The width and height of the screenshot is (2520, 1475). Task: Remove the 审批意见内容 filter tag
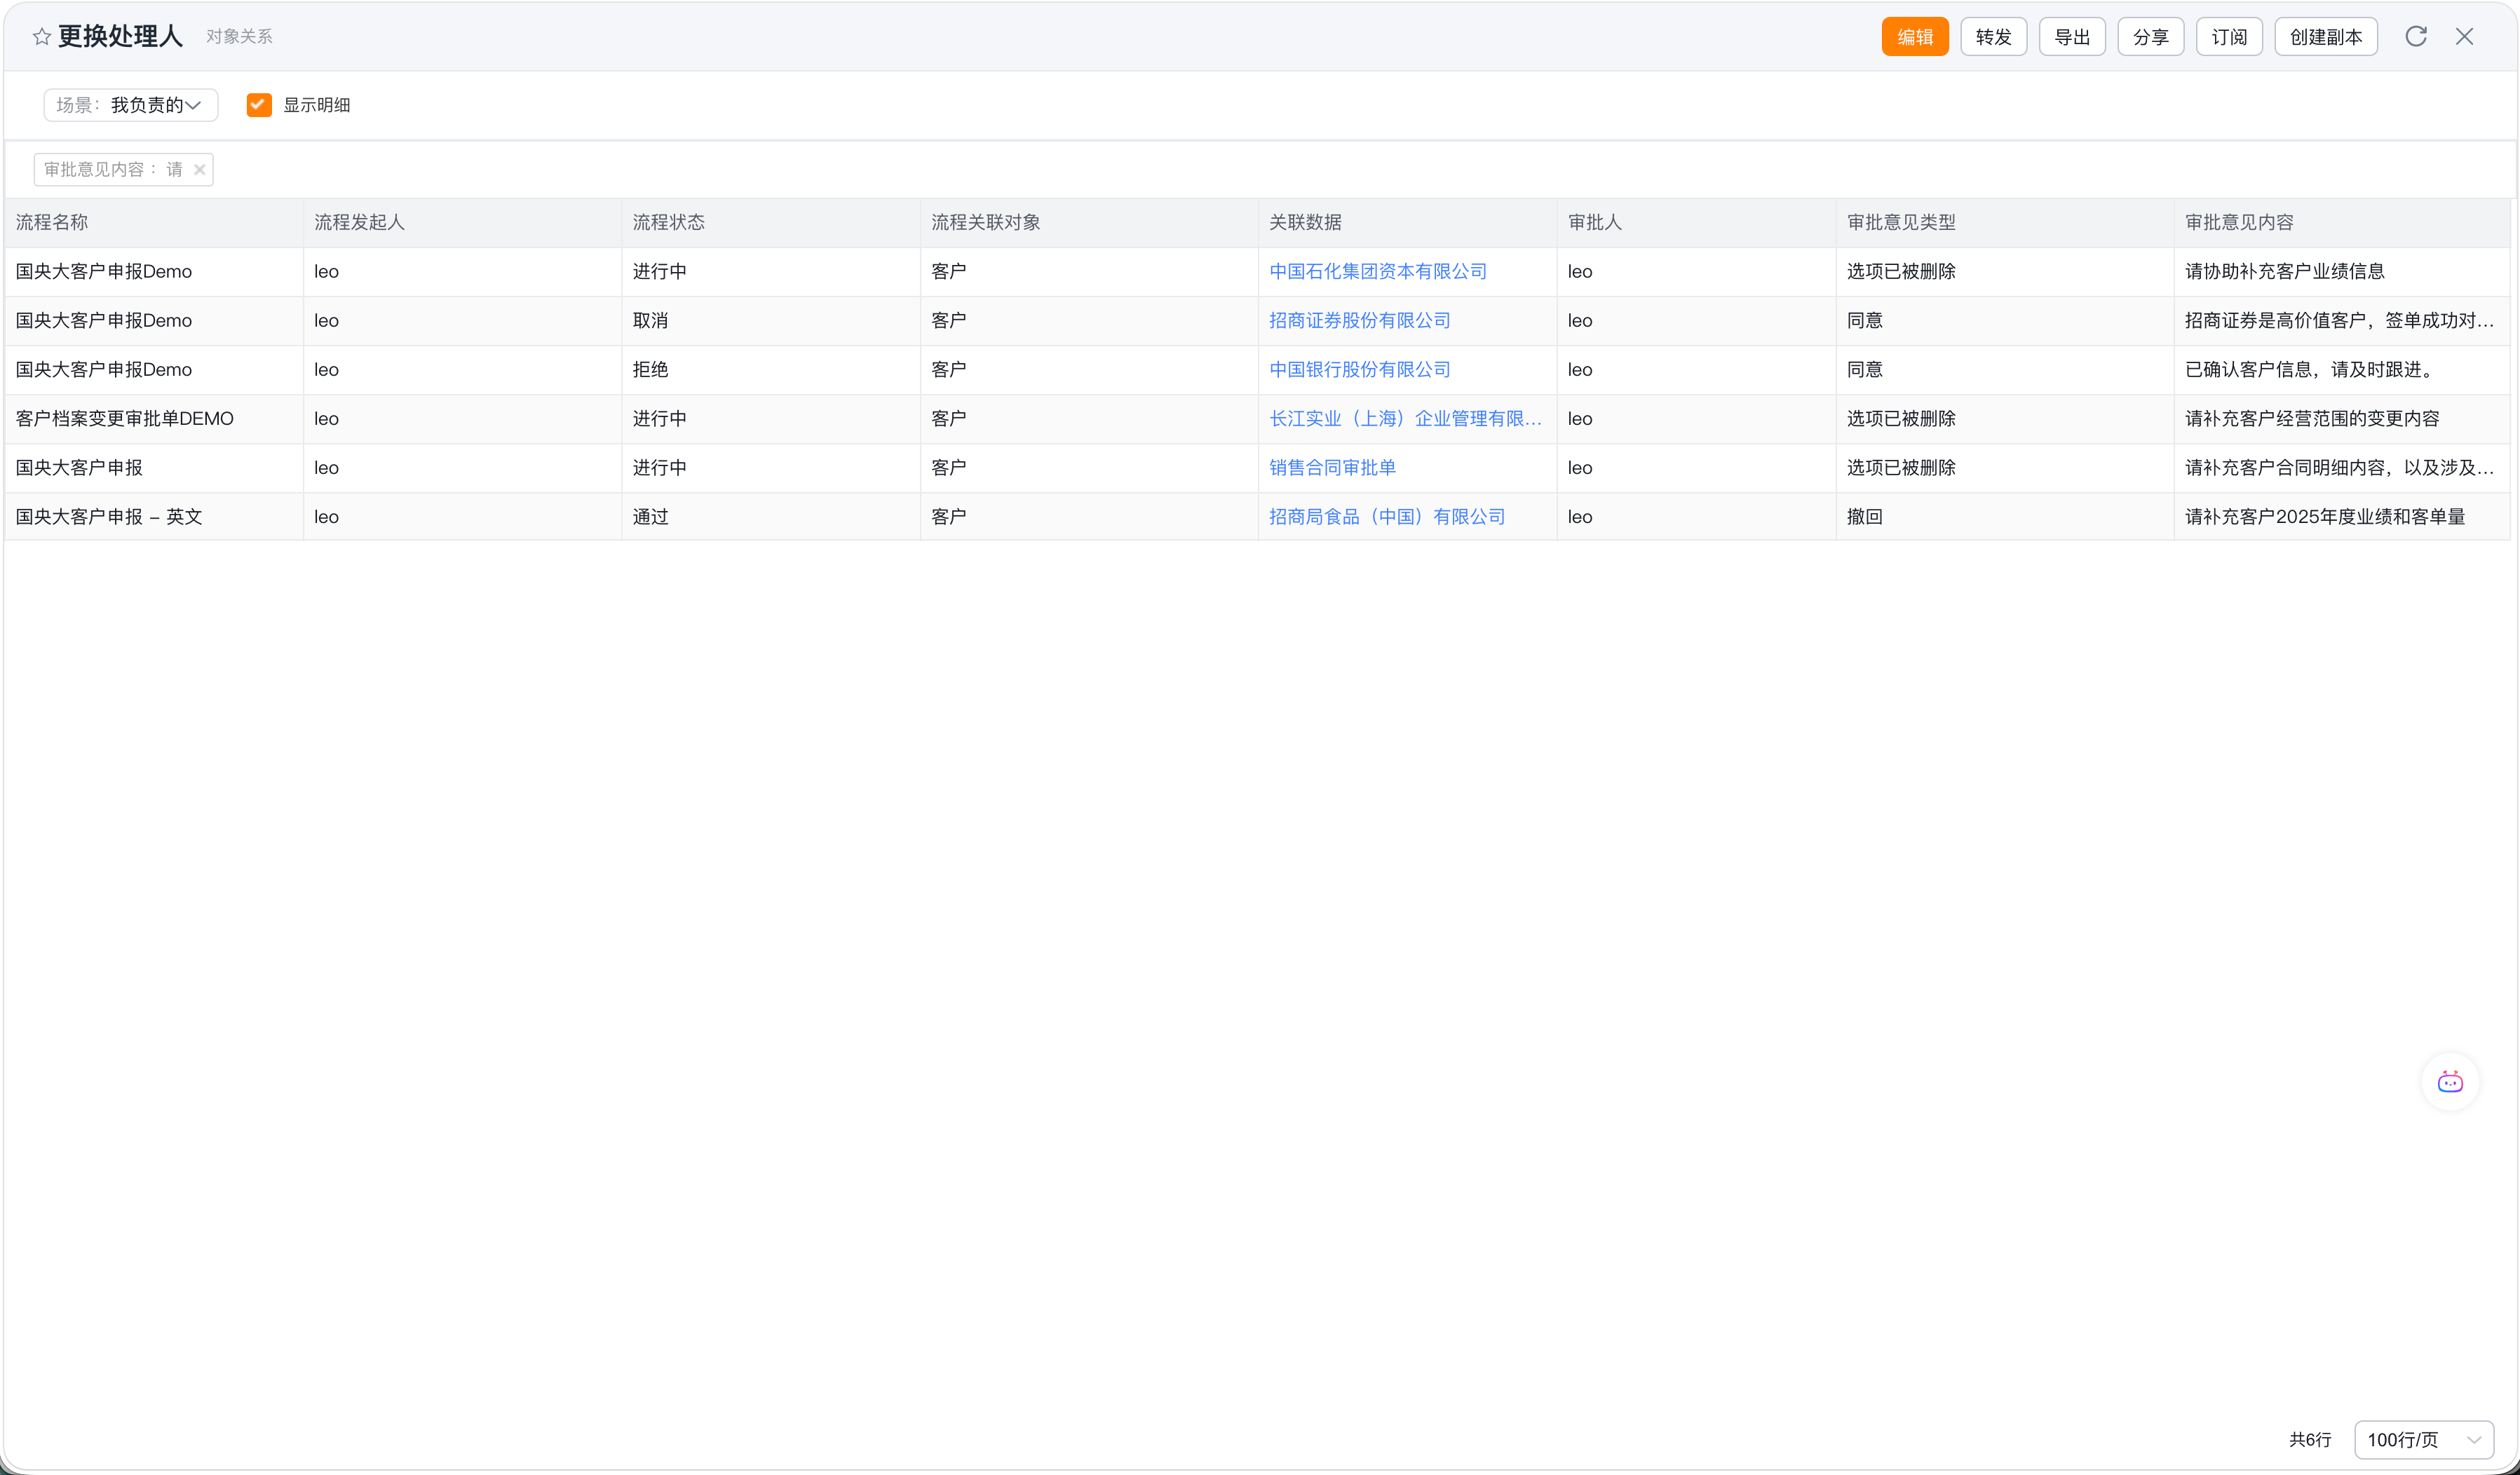(x=200, y=170)
